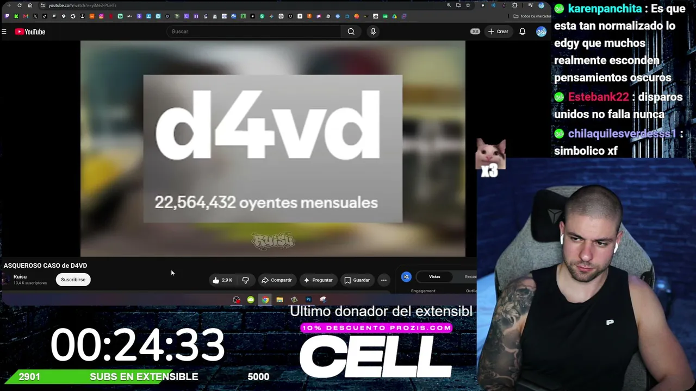
Task: Open YouTube notifications bell
Action: 523,31
